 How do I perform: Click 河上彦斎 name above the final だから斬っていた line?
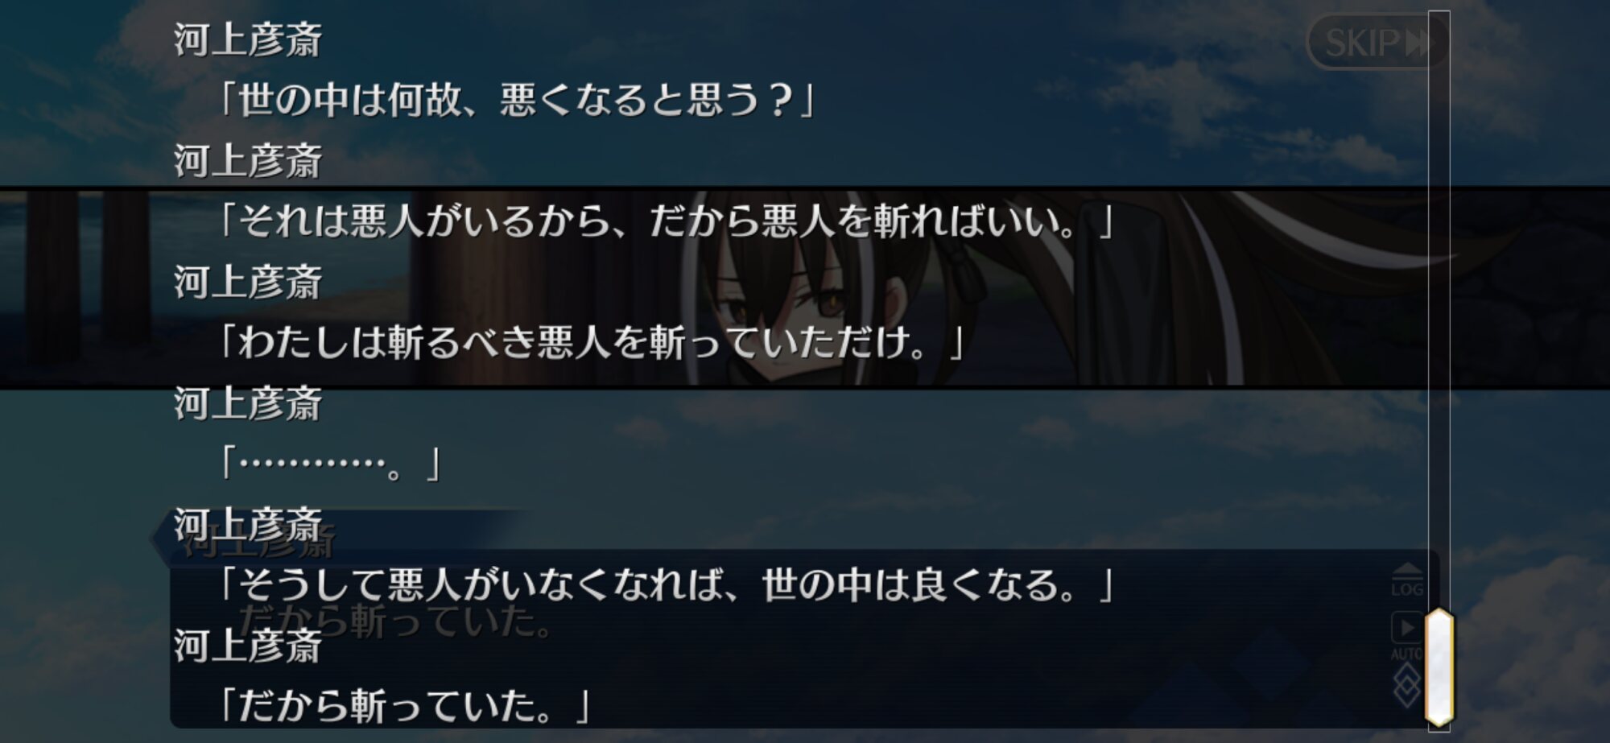point(249,646)
